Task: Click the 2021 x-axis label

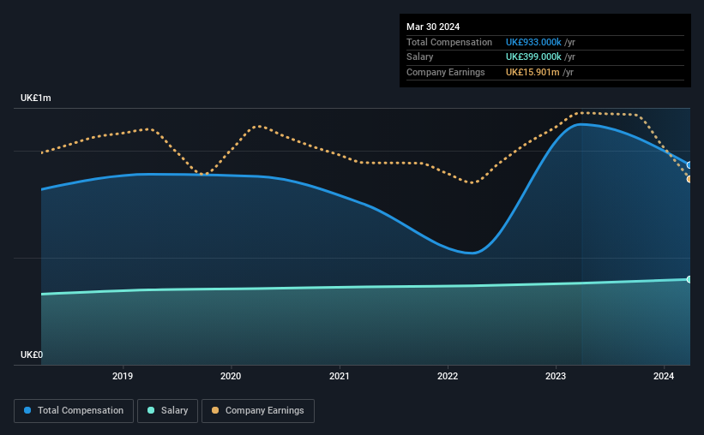Action: 340,376
